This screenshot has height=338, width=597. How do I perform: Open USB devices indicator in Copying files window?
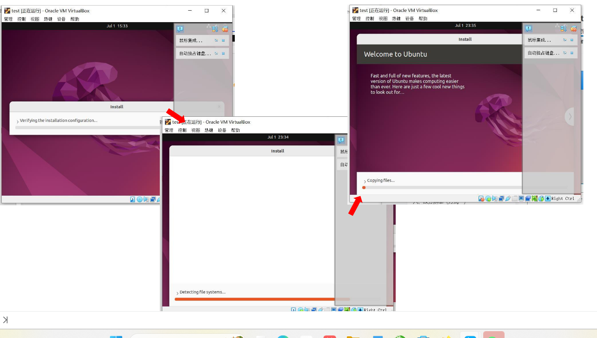(508, 199)
